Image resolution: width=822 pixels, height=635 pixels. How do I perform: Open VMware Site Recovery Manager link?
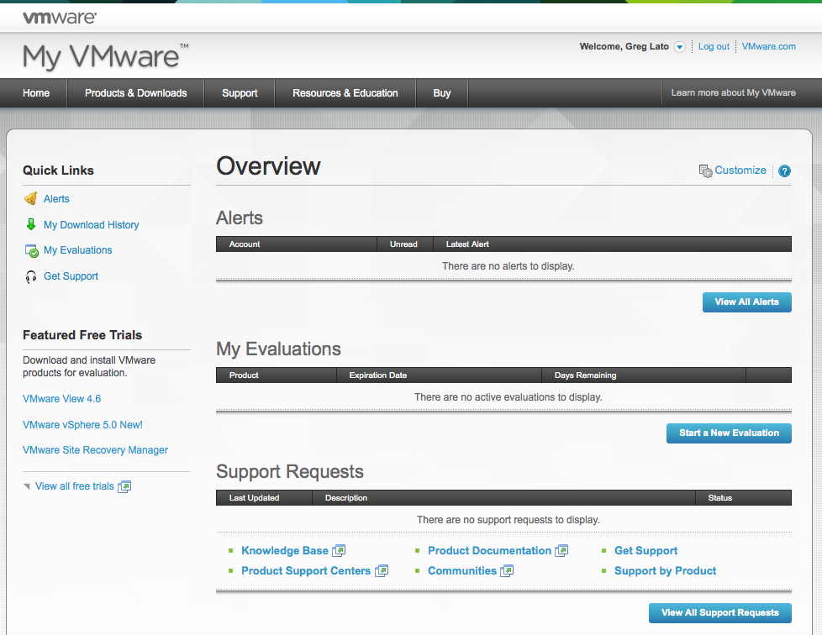pos(95,450)
